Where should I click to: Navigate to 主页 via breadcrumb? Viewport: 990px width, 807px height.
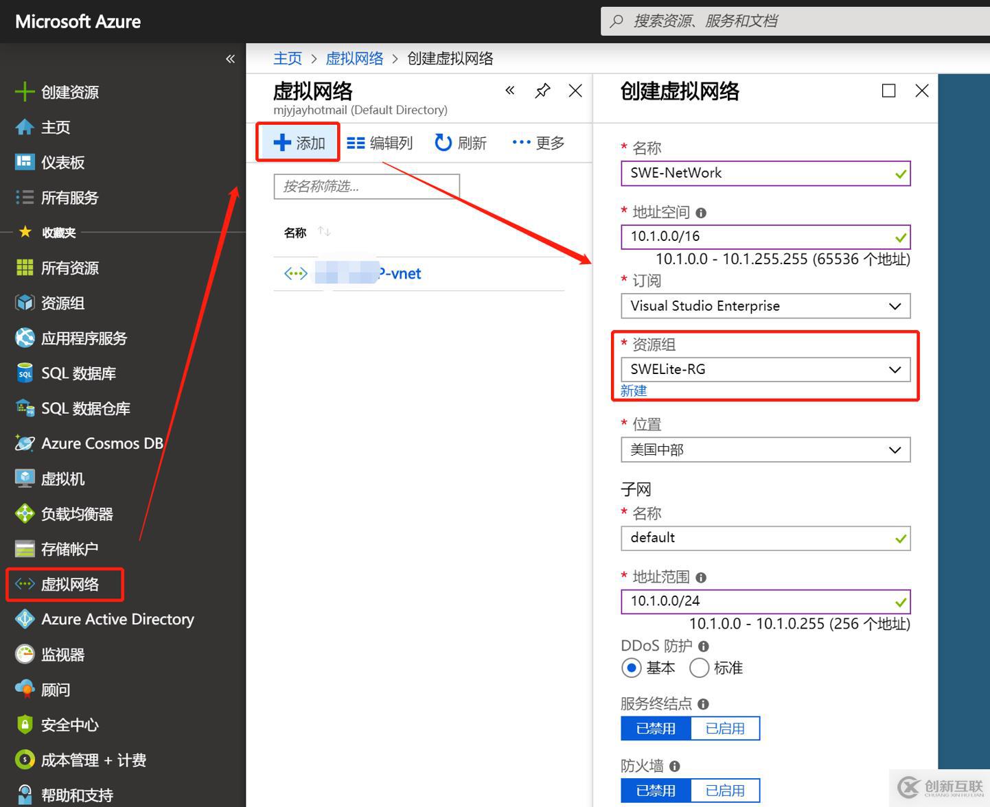pyautogui.click(x=287, y=58)
